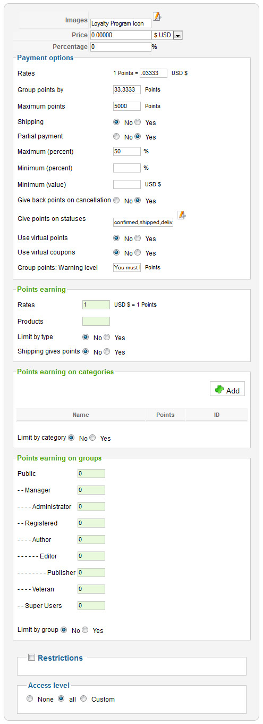The width and height of the screenshot is (263, 724).
Task: Focus the Maximum points input field
Action: 127,106
